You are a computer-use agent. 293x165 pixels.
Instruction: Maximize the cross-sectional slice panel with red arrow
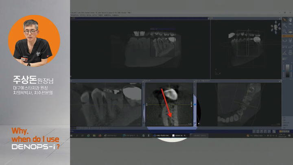[195, 81]
